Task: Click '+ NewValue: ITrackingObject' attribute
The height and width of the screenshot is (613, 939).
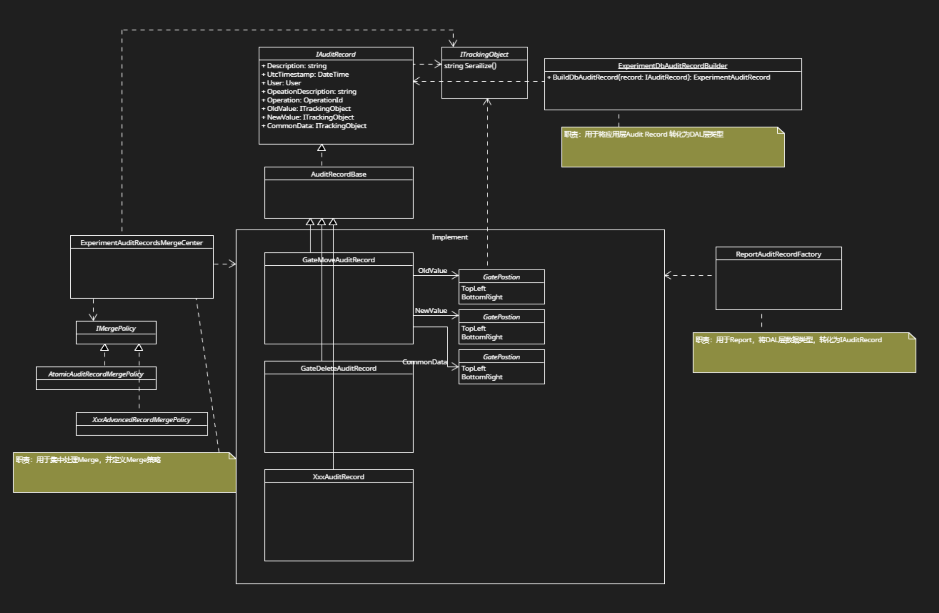Action: tap(308, 117)
